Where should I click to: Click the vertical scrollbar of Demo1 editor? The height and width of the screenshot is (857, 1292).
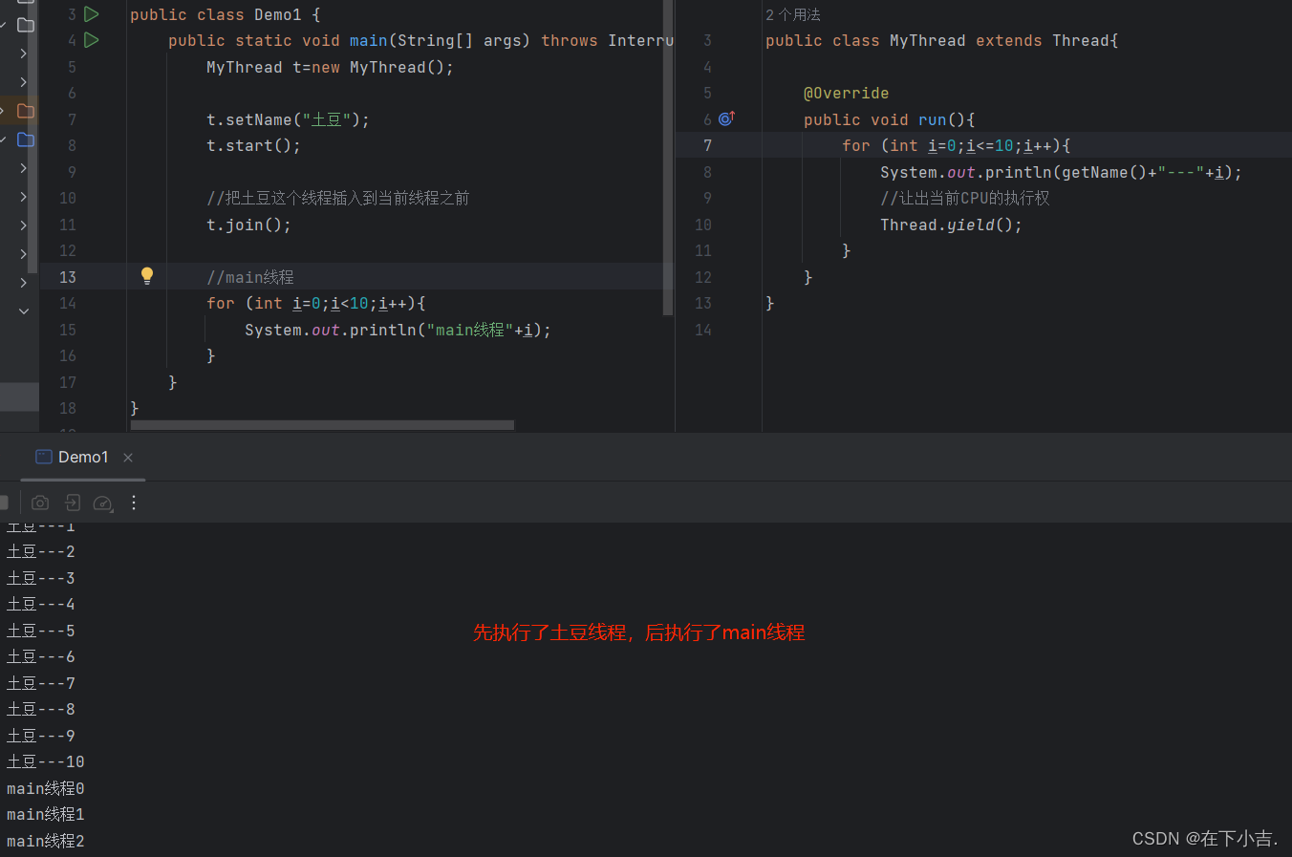[x=667, y=158]
